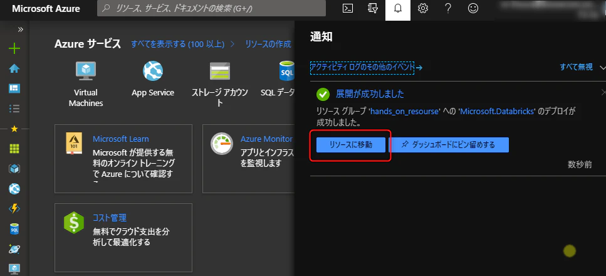The image size is (606, 276).
Task: Open Azure Cosmos DB planet icon in sidebar
Action: pyautogui.click(x=14, y=249)
